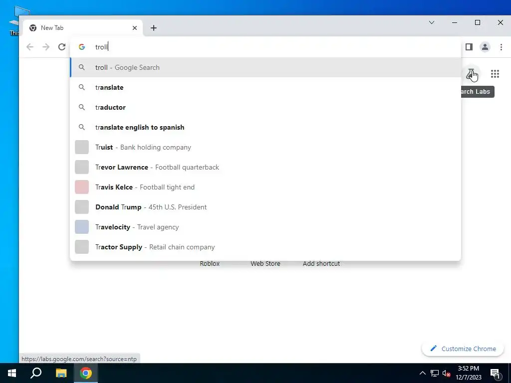Select the Travelocity suggestion
This screenshot has width=511, height=383.
tap(265, 227)
